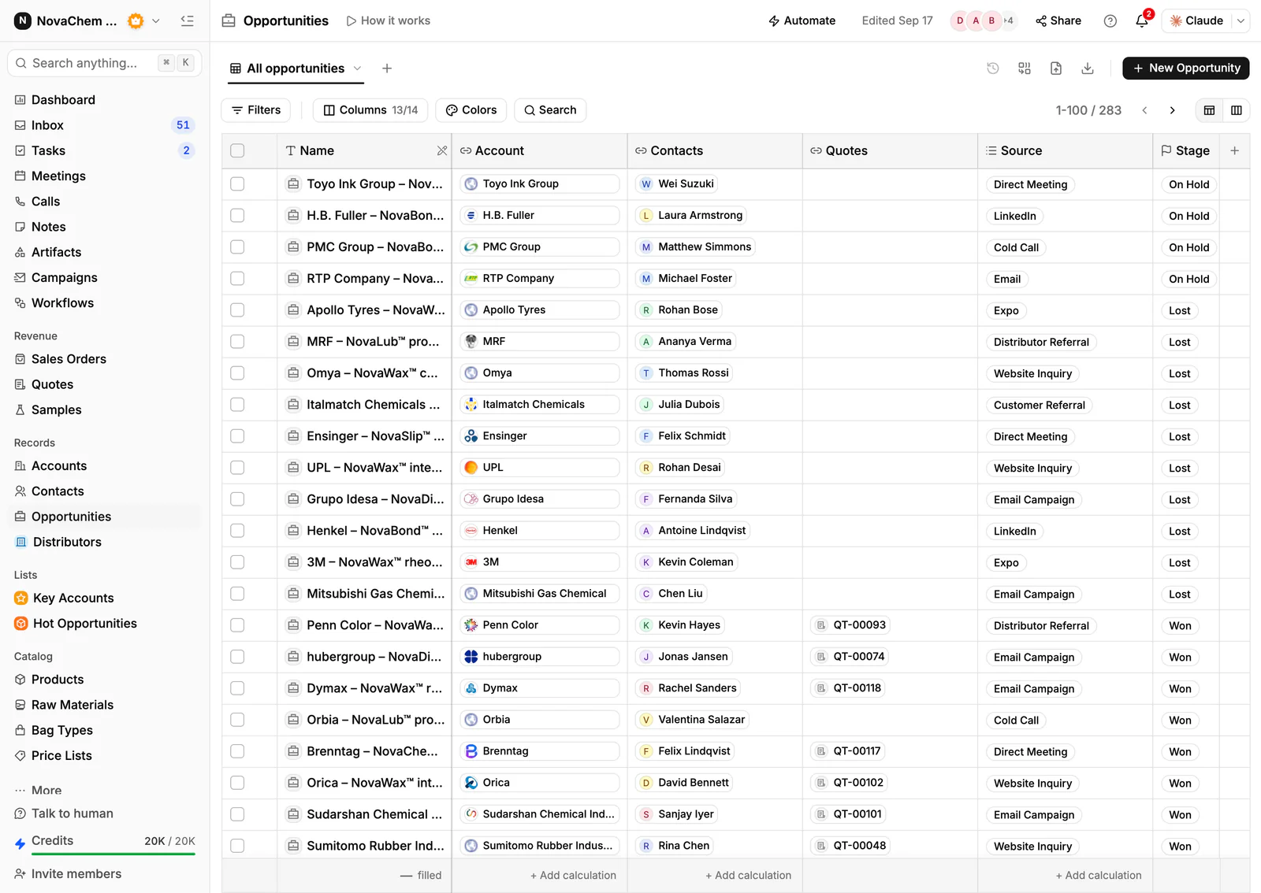Go to next page of results
1261x893 pixels.
tap(1173, 110)
